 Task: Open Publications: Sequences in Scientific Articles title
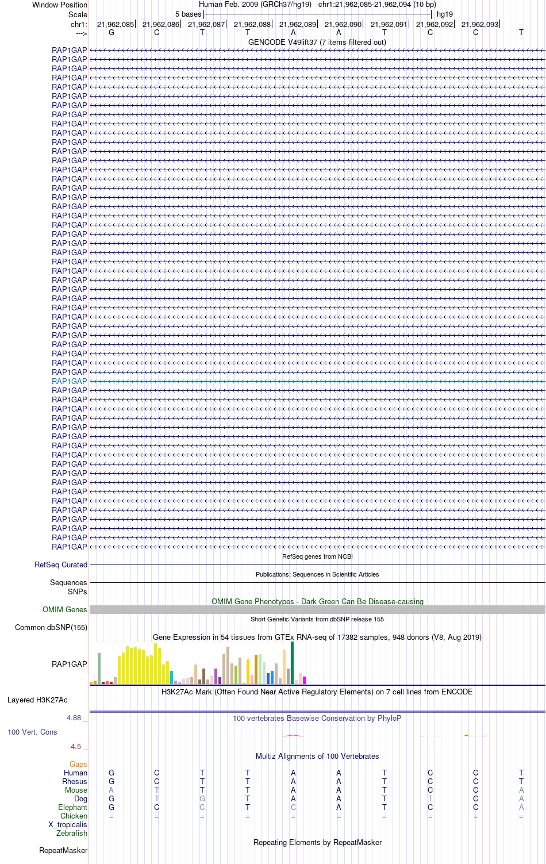pos(317,574)
